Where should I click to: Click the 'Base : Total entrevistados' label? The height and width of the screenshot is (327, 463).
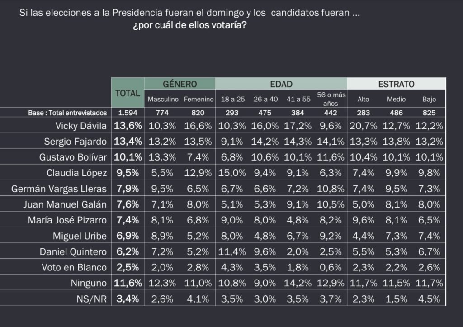pos(67,113)
